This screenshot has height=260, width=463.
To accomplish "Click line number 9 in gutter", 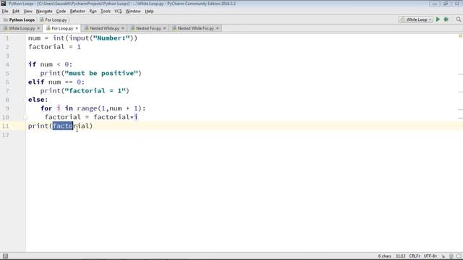I will click(7, 108).
